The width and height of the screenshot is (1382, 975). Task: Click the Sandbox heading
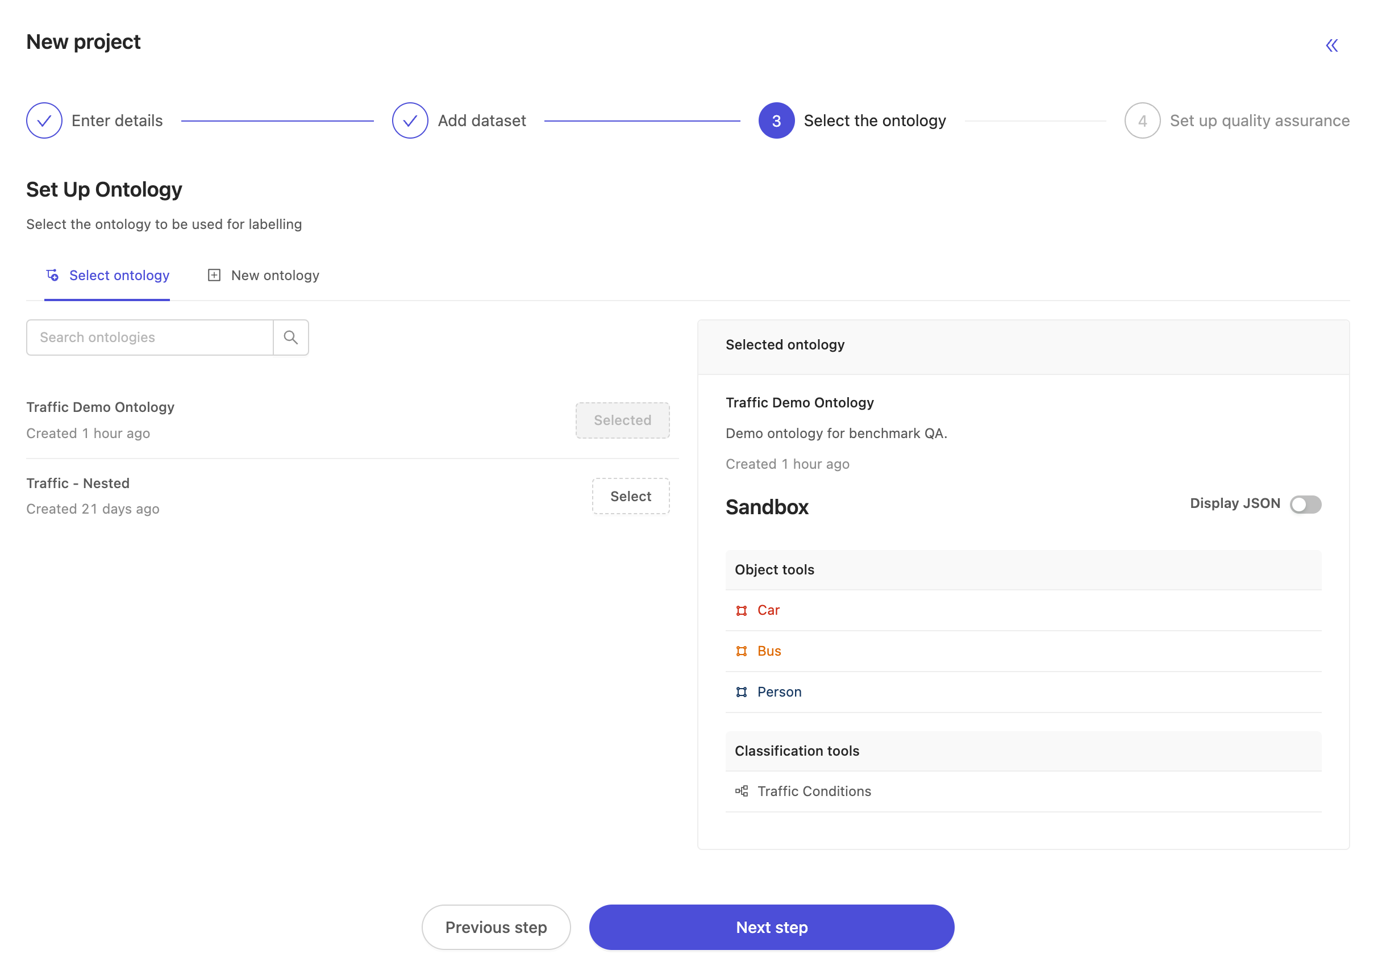click(767, 507)
